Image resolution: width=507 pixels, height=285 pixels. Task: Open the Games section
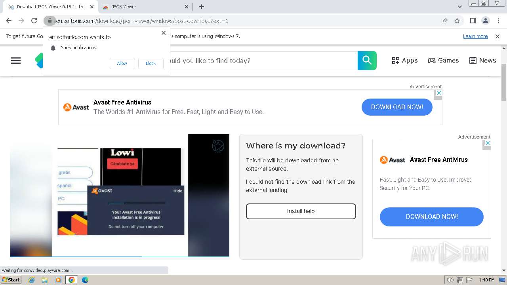(443, 61)
